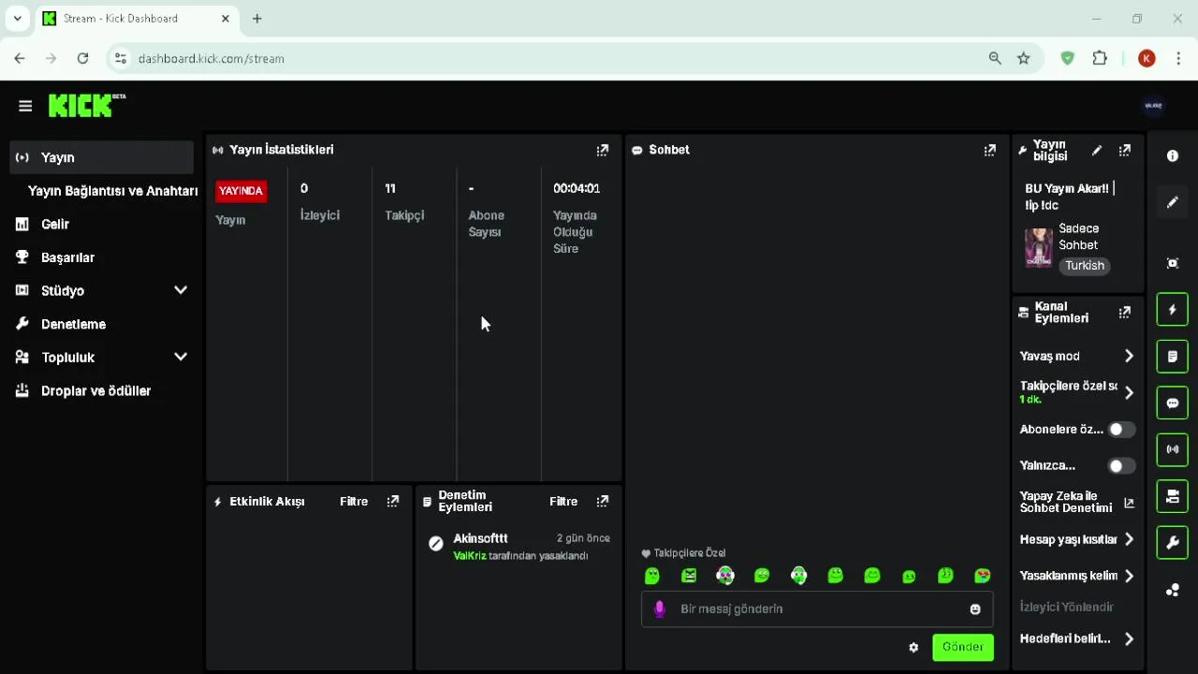Image resolution: width=1198 pixels, height=674 pixels.
Task: Click the green Gönder button
Action: [x=963, y=647]
